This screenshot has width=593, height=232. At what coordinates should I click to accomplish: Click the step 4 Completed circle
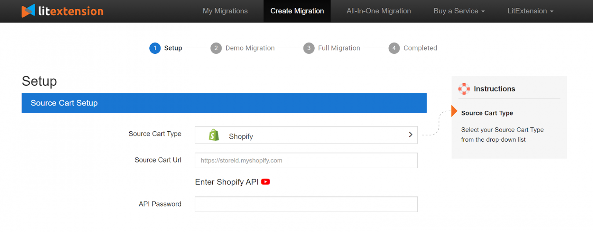[394, 48]
